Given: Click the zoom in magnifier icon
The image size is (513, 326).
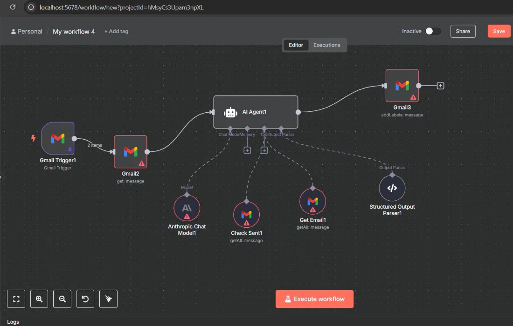Looking at the screenshot, I should tap(39, 299).
